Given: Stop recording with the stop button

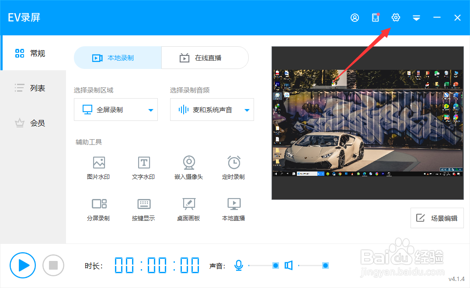Looking at the screenshot, I should click(x=53, y=265).
